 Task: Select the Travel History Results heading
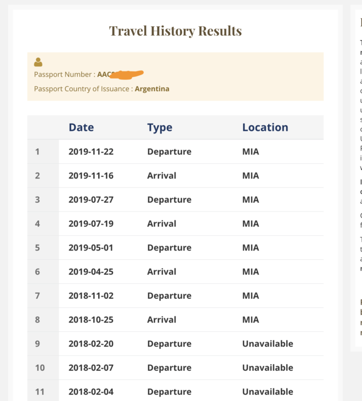point(176,31)
